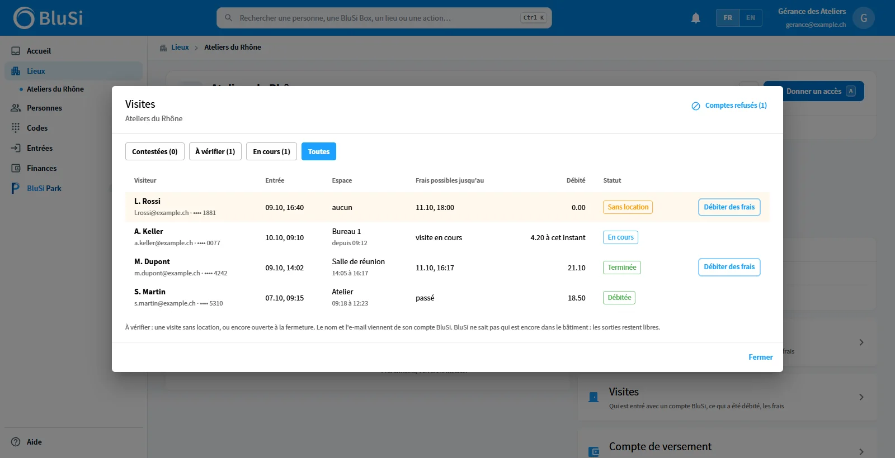
Task: Click the En cours status badge
Action: (x=621, y=237)
